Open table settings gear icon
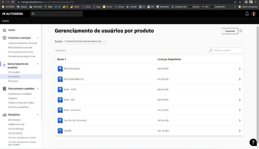 click(x=241, y=31)
